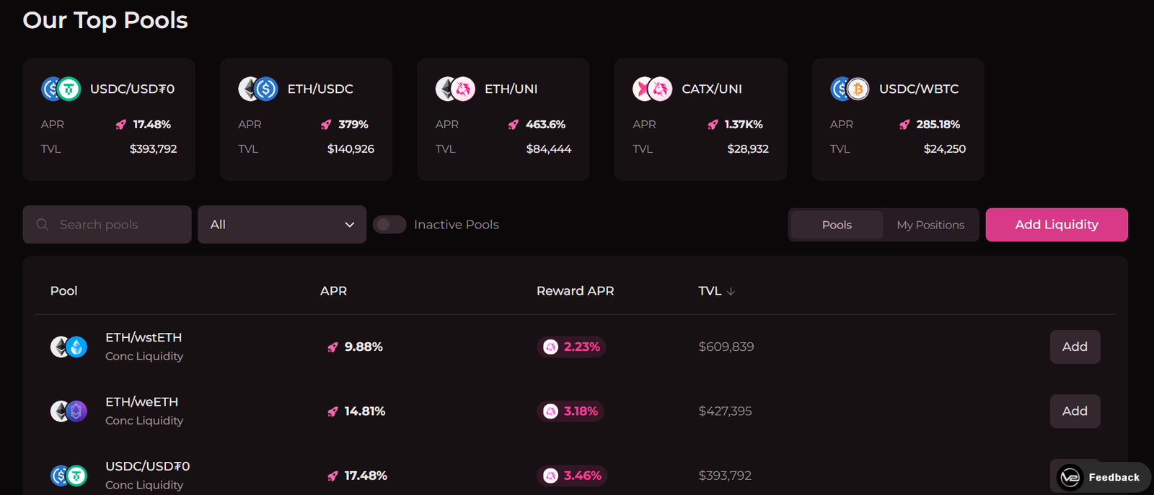Click the ETH/wstETH pool icon in table
1154x495 pixels.
tap(69, 347)
